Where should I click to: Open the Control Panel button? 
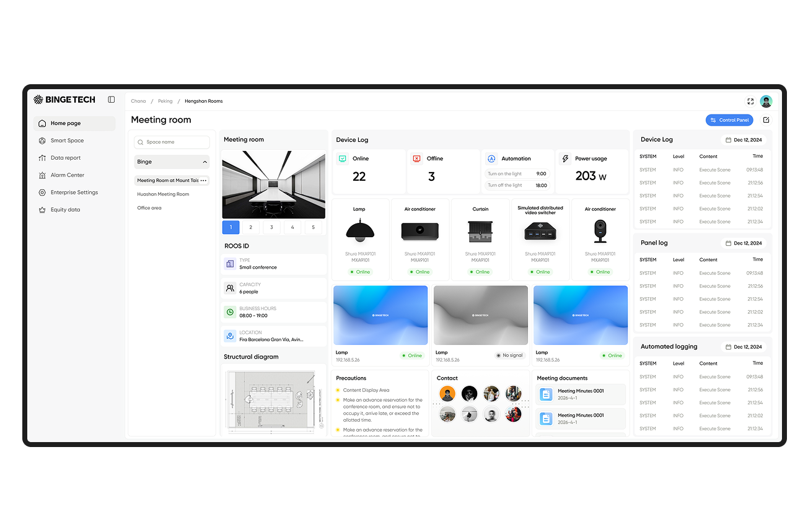(729, 120)
